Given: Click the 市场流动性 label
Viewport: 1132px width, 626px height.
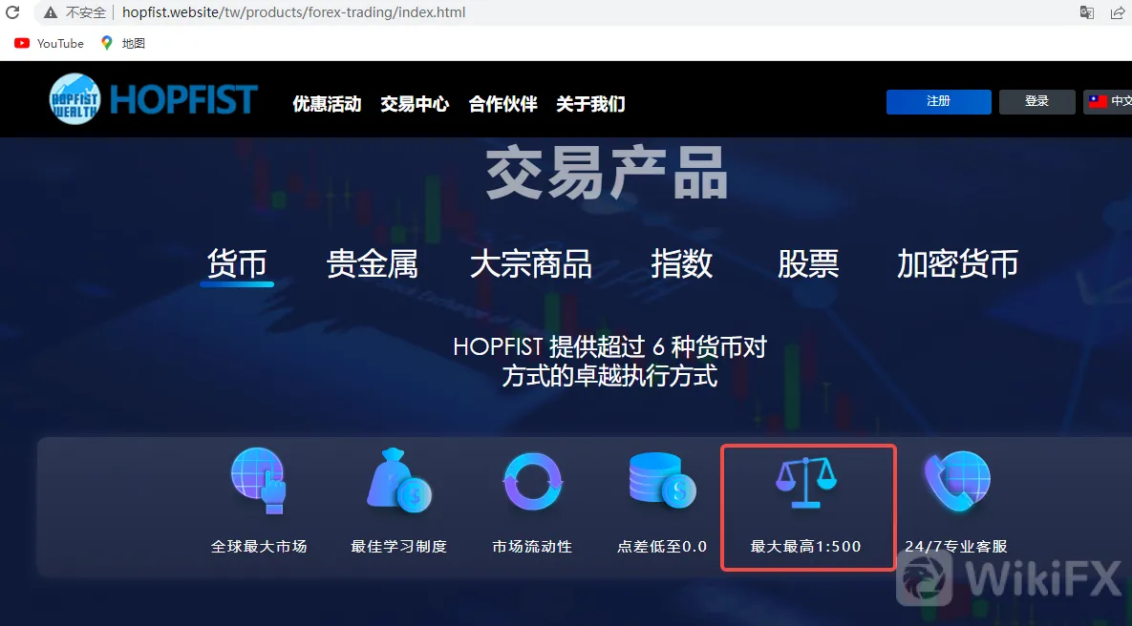Looking at the screenshot, I should pyautogui.click(x=532, y=547).
